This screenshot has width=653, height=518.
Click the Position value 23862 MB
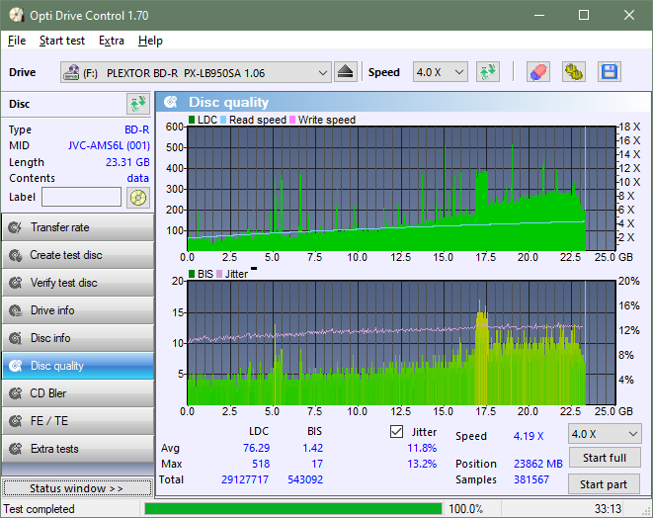(538, 464)
